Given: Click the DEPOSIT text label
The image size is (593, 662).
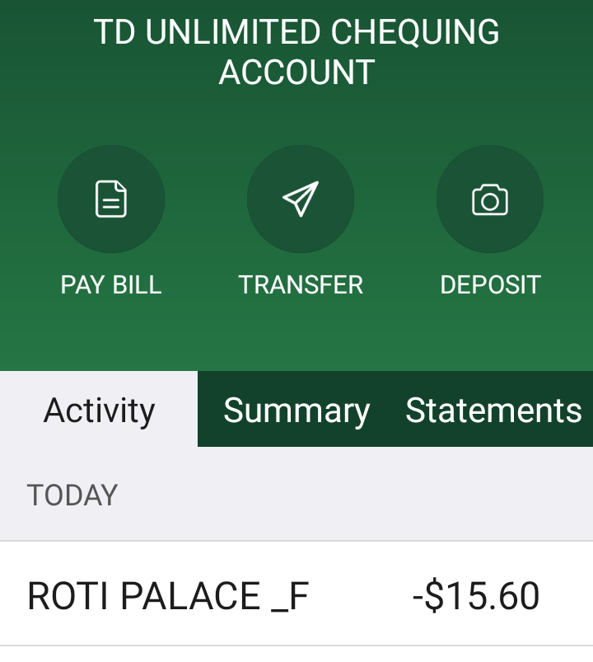Looking at the screenshot, I should [490, 285].
